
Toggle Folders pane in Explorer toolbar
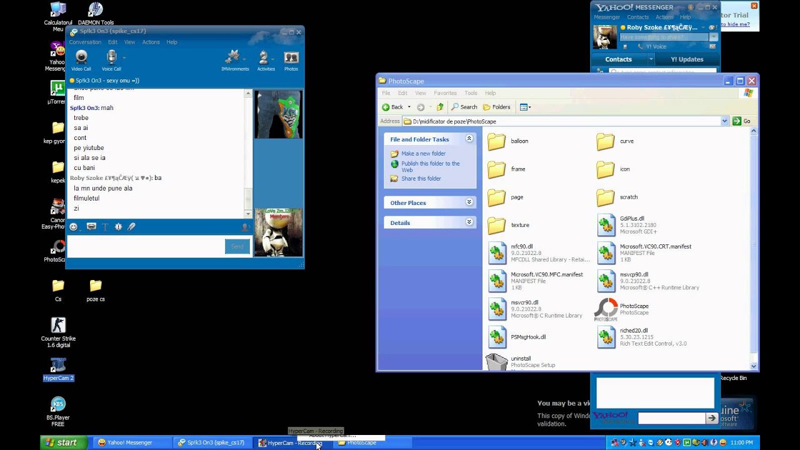[x=497, y=107]
